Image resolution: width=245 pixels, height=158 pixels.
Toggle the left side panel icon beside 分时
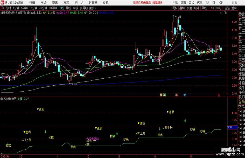[2, 8]
